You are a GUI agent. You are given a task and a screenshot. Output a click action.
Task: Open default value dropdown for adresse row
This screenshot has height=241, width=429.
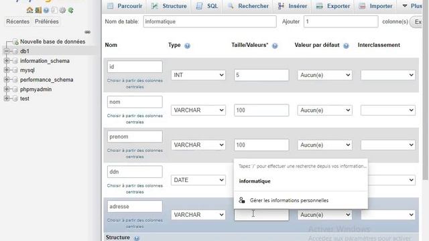tap(324, 215)
